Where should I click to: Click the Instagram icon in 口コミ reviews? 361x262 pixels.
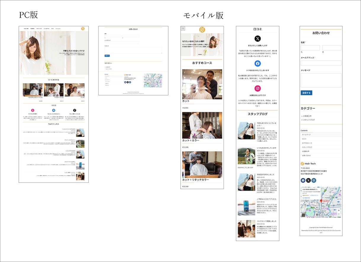coord(258,88)
